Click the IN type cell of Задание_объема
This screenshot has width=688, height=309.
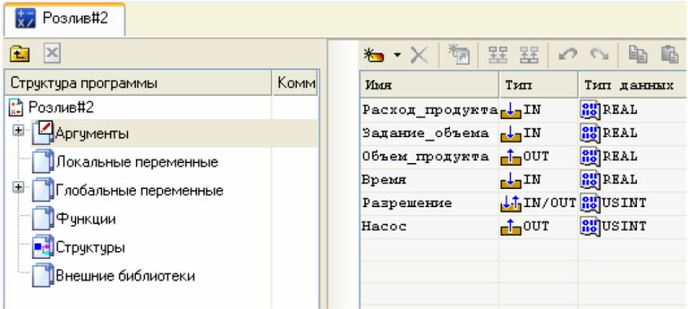539,133
